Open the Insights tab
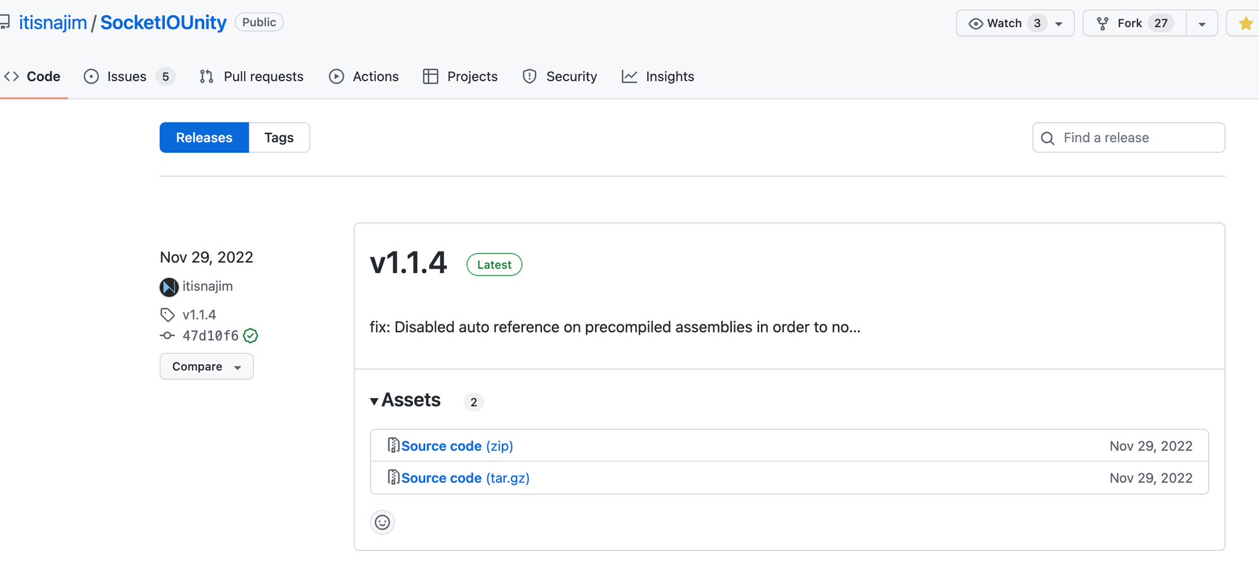 (658, 77)
